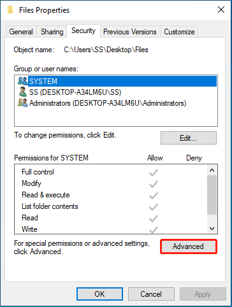Click the folder icon in title bar
The image size is (232, 307).
(10, 10)
